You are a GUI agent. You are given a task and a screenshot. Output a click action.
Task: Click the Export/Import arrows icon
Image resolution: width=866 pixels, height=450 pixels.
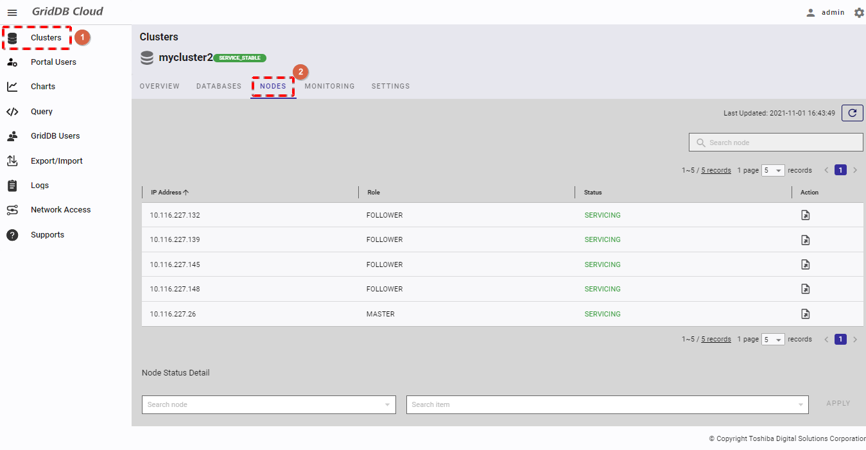(x=12, y=161)
